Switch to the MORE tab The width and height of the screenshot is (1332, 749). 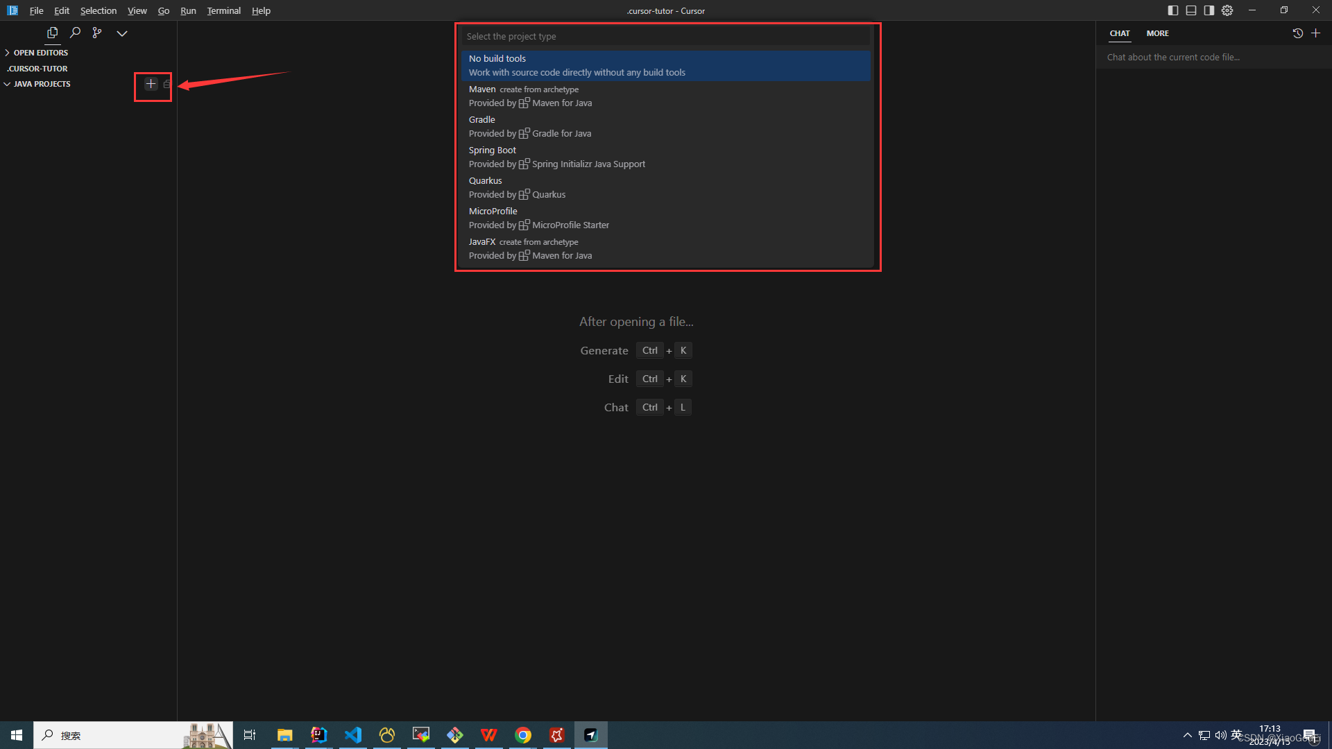pyautogui.click(x=1157, y=33)
